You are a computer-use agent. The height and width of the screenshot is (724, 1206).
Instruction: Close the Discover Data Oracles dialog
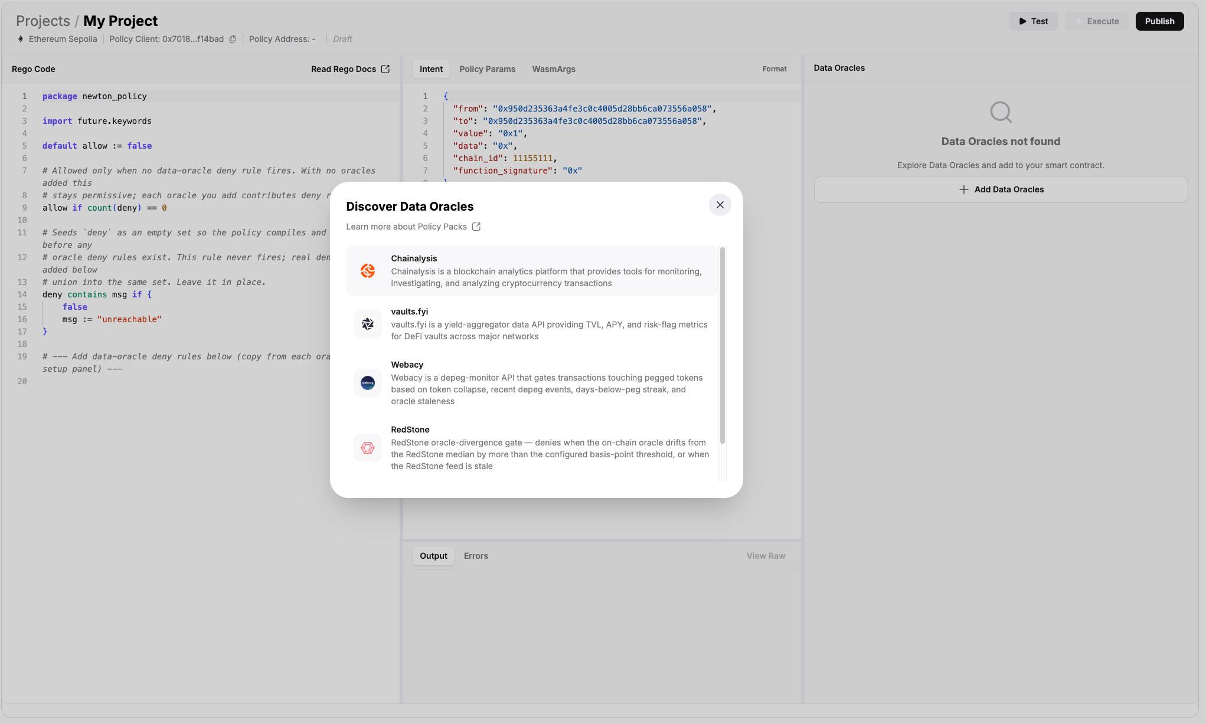720,205
